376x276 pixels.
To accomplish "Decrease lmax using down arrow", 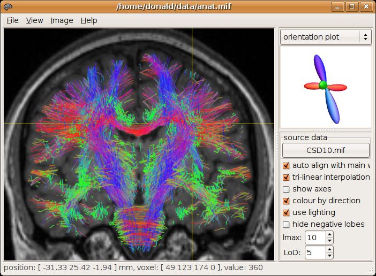I will click(x=330, y=241).
